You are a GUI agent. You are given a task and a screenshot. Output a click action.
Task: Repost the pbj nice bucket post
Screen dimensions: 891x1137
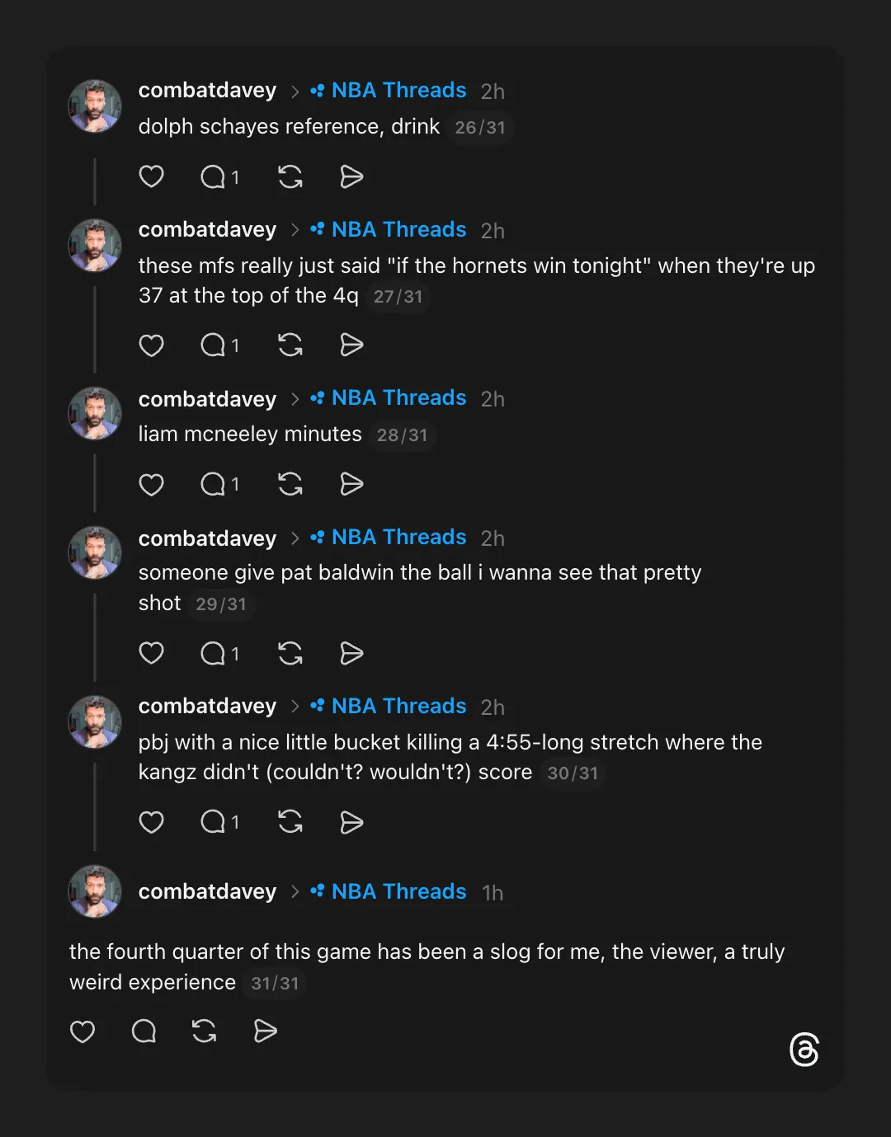pyautogui.click(x=290, y=821)
